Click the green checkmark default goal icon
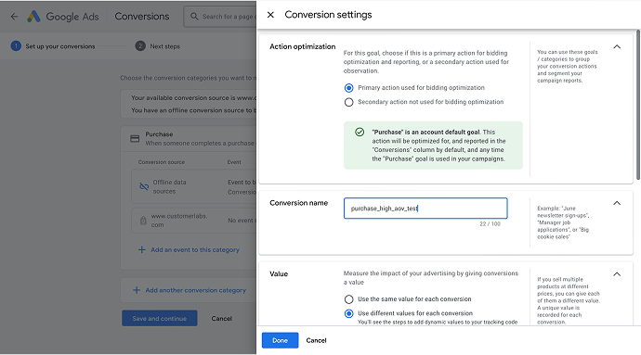 click(360, 132)
